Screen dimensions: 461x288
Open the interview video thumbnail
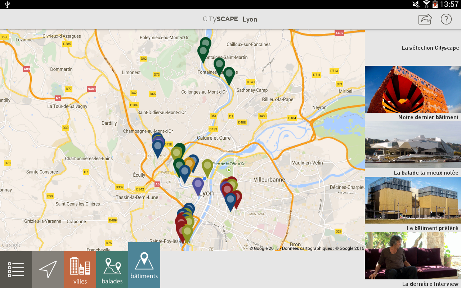click(413, 256)
